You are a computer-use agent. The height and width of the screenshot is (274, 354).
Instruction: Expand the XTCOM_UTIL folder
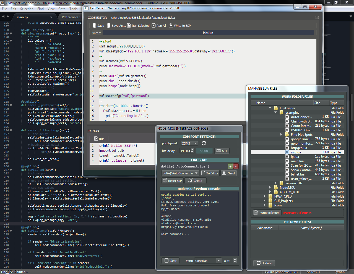click(x=270, y=192)
